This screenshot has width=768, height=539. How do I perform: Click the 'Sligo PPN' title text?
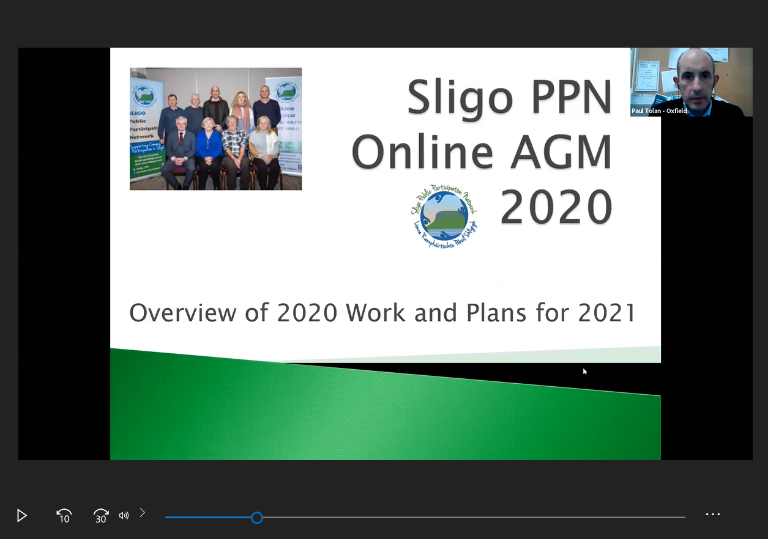(x=509, y=98)
